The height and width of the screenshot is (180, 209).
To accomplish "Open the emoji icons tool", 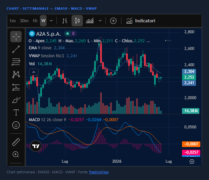I will point(16,125).
